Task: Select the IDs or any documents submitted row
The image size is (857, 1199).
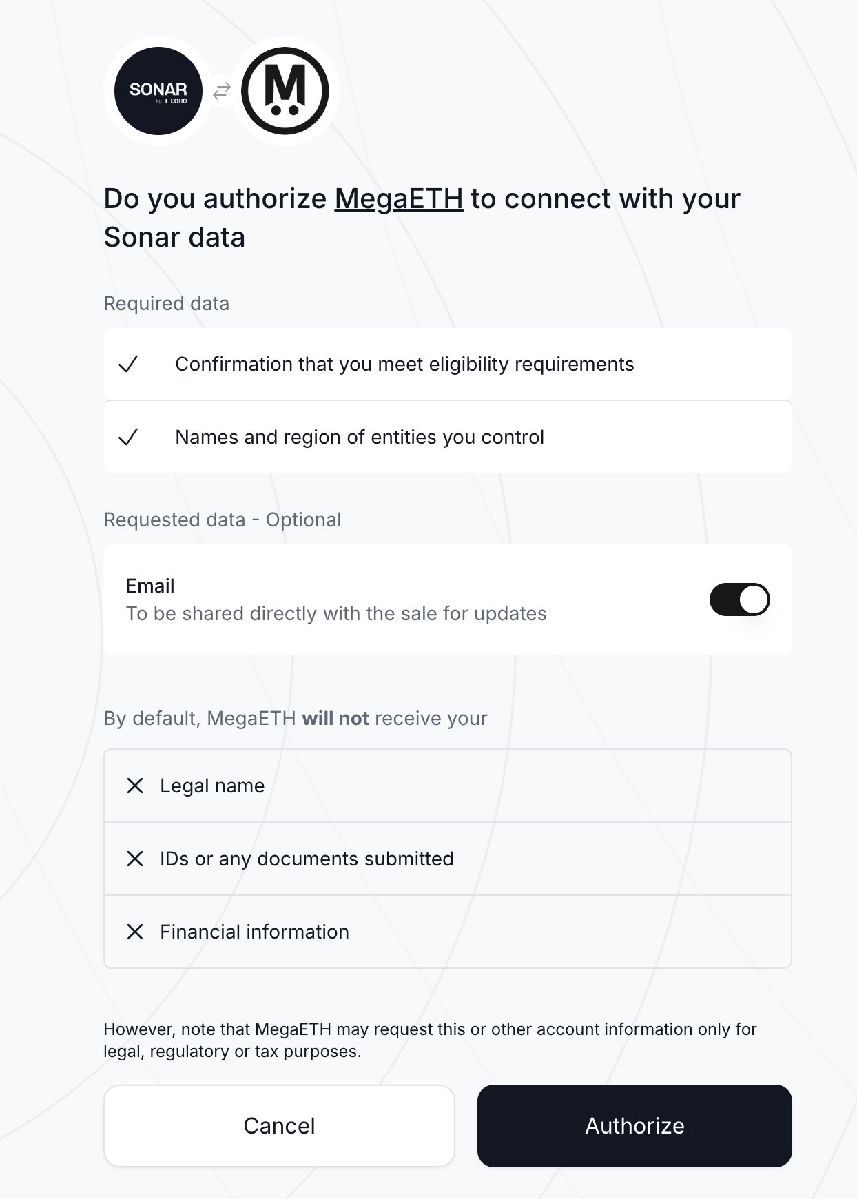Action: click(x=448, y=859)
